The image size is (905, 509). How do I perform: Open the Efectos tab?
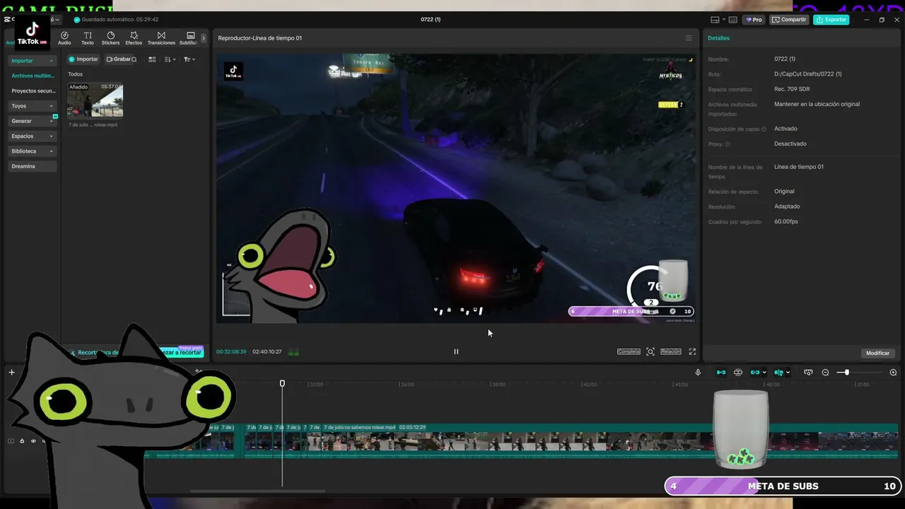point(134,38)
